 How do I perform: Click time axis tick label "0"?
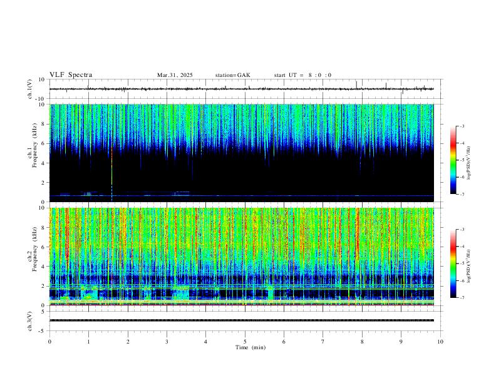click(49, 342)
